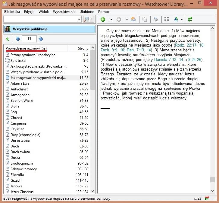Go to previous chapter with up arrow
The image size is (219, 203).
[18, 39]
